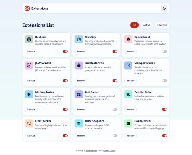Remove the DevLens extension
This screenshot has height=155, width=192.
click(31, 52)
